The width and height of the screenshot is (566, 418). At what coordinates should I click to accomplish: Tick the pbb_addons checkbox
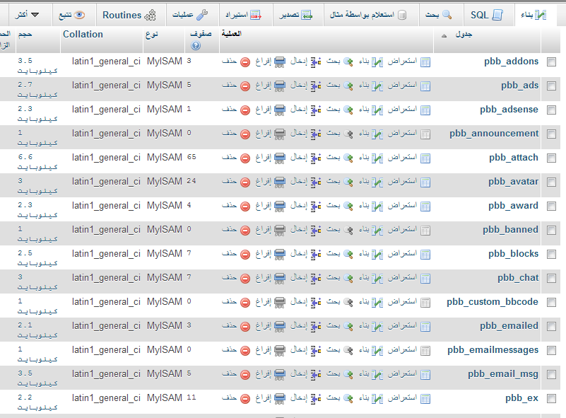coord(551,62)
